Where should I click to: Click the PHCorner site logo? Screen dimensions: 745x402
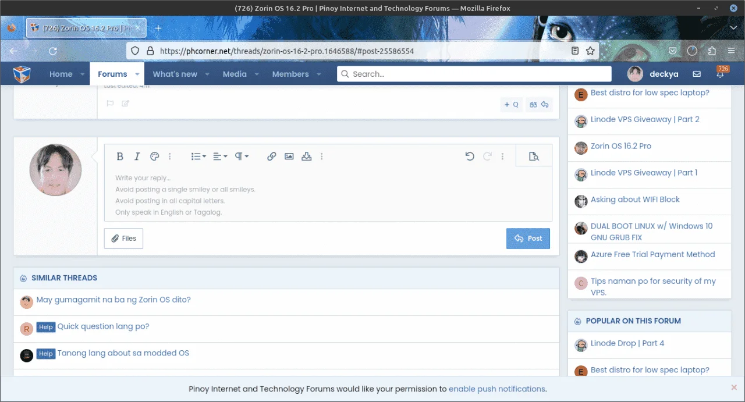tap(22, 74)
